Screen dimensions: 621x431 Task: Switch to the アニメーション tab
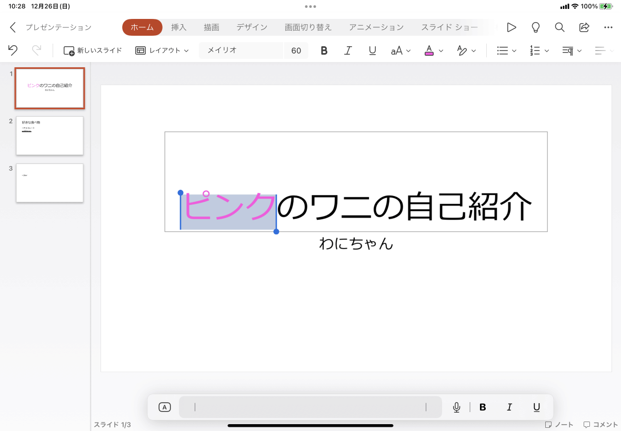pyautogui.click(x=376, y=27)
